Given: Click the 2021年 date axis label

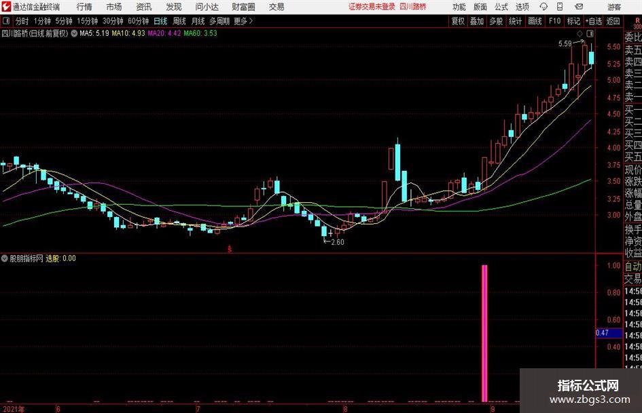Looking at the screenshot, I should (13, 409).
